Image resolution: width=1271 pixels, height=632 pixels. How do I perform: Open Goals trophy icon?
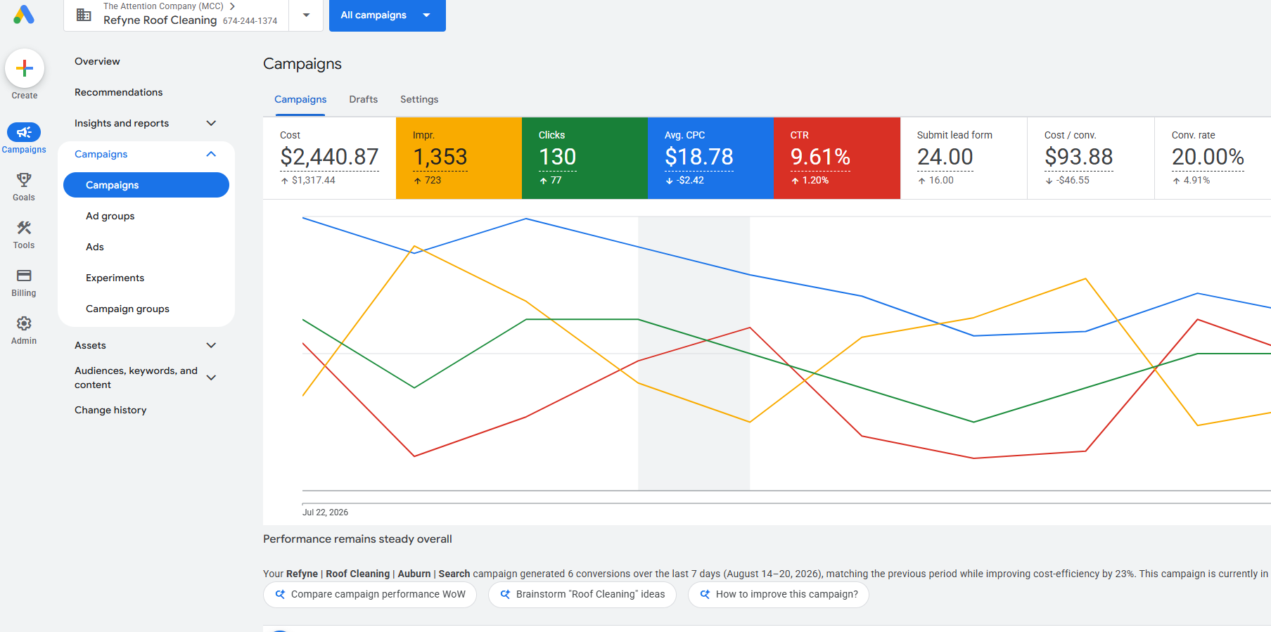tap(24, 180)
